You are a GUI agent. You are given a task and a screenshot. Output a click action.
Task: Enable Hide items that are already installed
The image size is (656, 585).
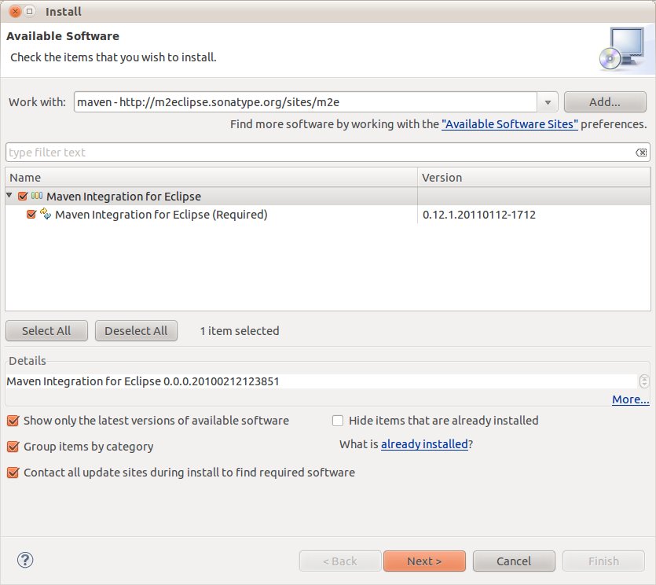[x=338, y=421]
